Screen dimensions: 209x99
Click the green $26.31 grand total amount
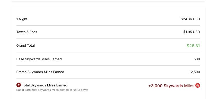(193, 46)
